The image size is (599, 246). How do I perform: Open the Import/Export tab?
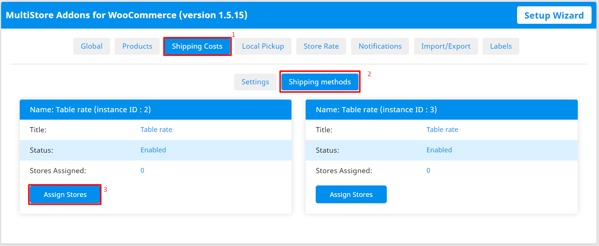coord(446,46)
